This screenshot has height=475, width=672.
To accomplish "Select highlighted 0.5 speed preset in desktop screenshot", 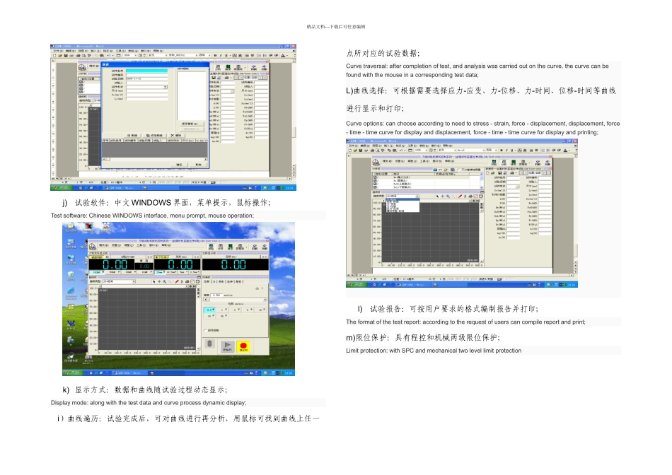I will [210, 310].
